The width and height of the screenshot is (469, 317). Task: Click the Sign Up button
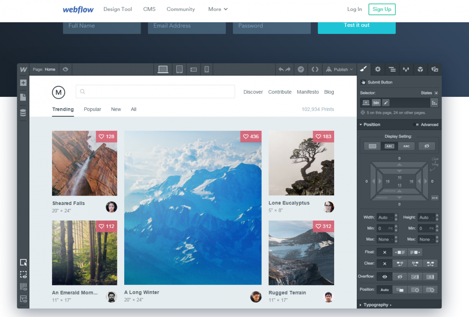382,9
